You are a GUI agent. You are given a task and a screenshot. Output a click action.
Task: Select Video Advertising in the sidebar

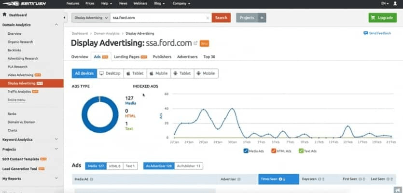click(21, 75)
